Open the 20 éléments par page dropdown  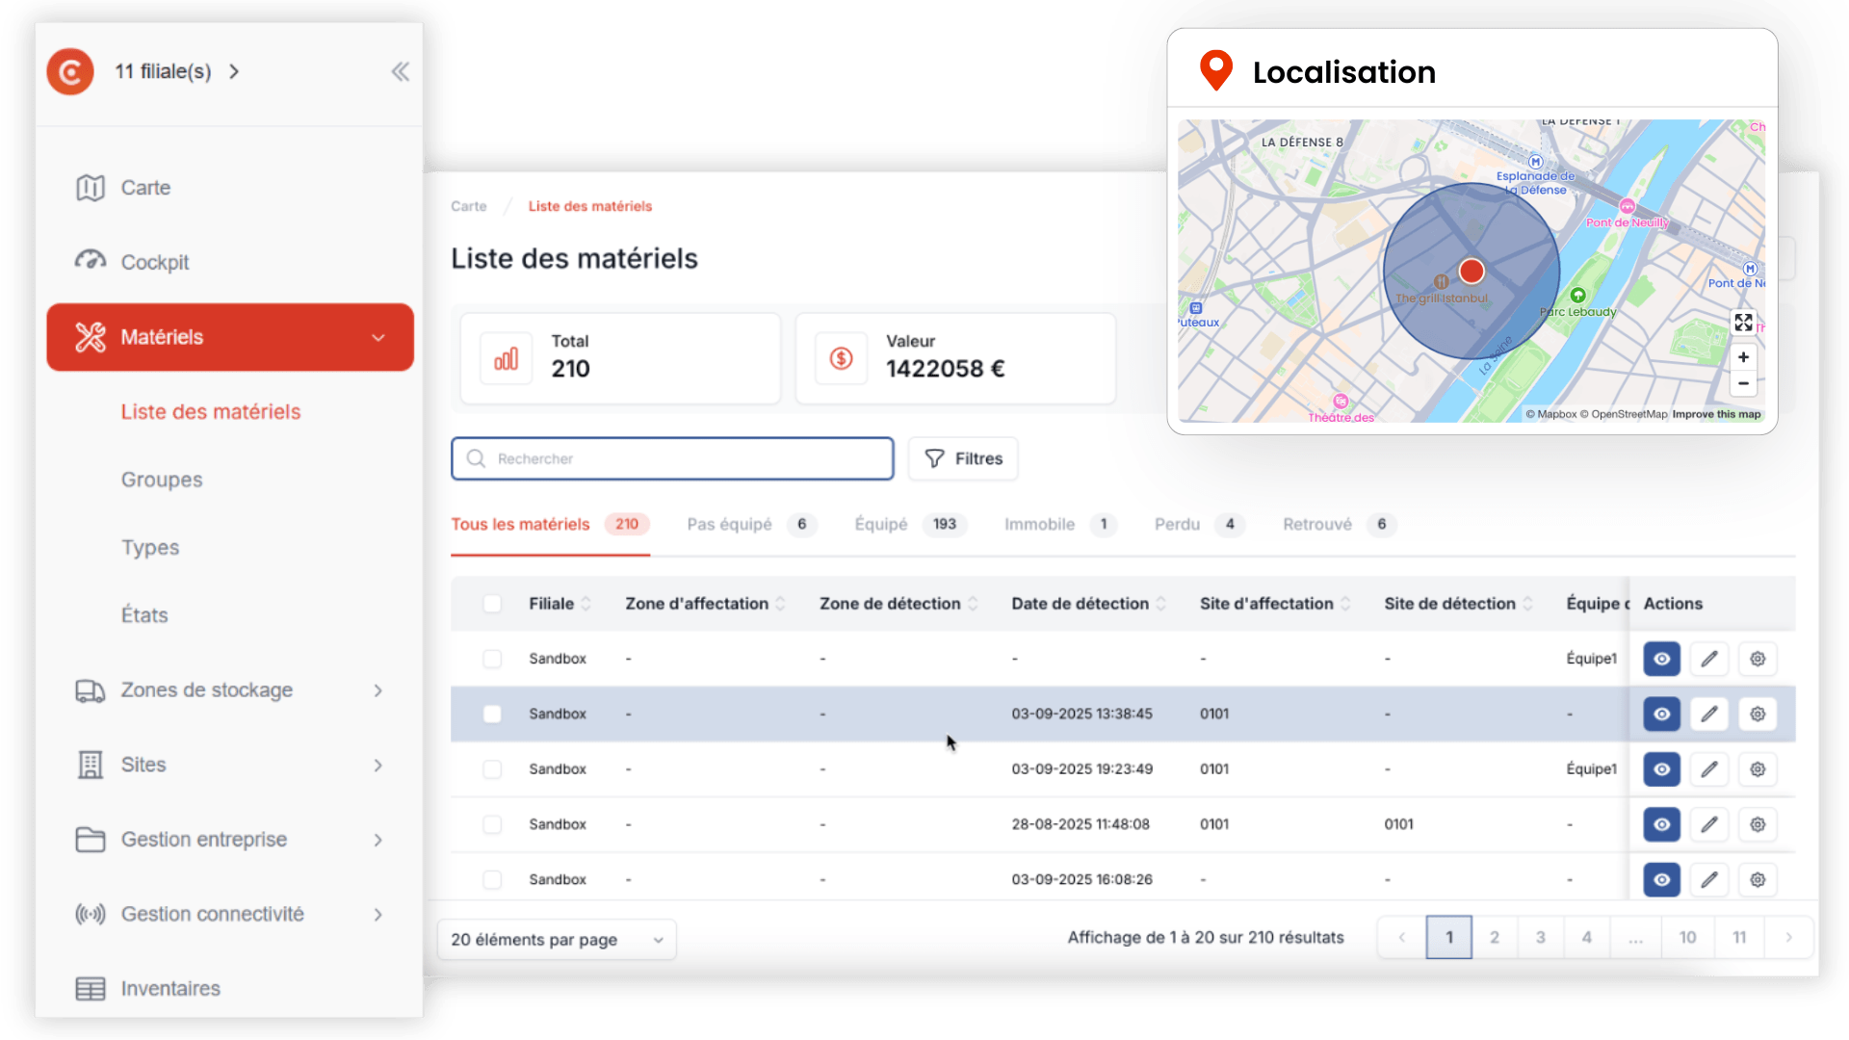[557, 939]
